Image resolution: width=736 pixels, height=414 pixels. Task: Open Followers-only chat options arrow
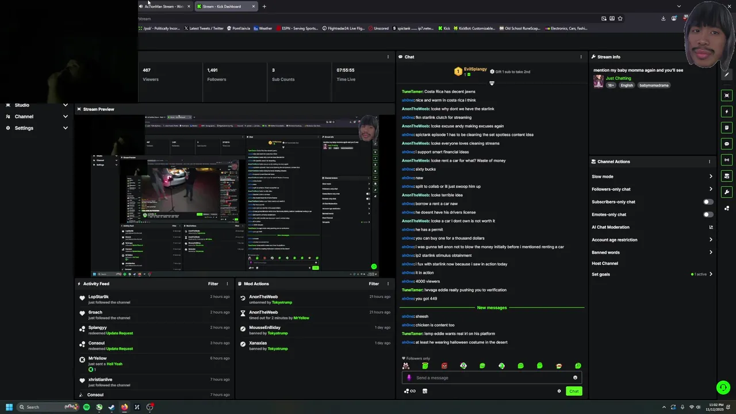pyautogui.click(x=711, y=189)
